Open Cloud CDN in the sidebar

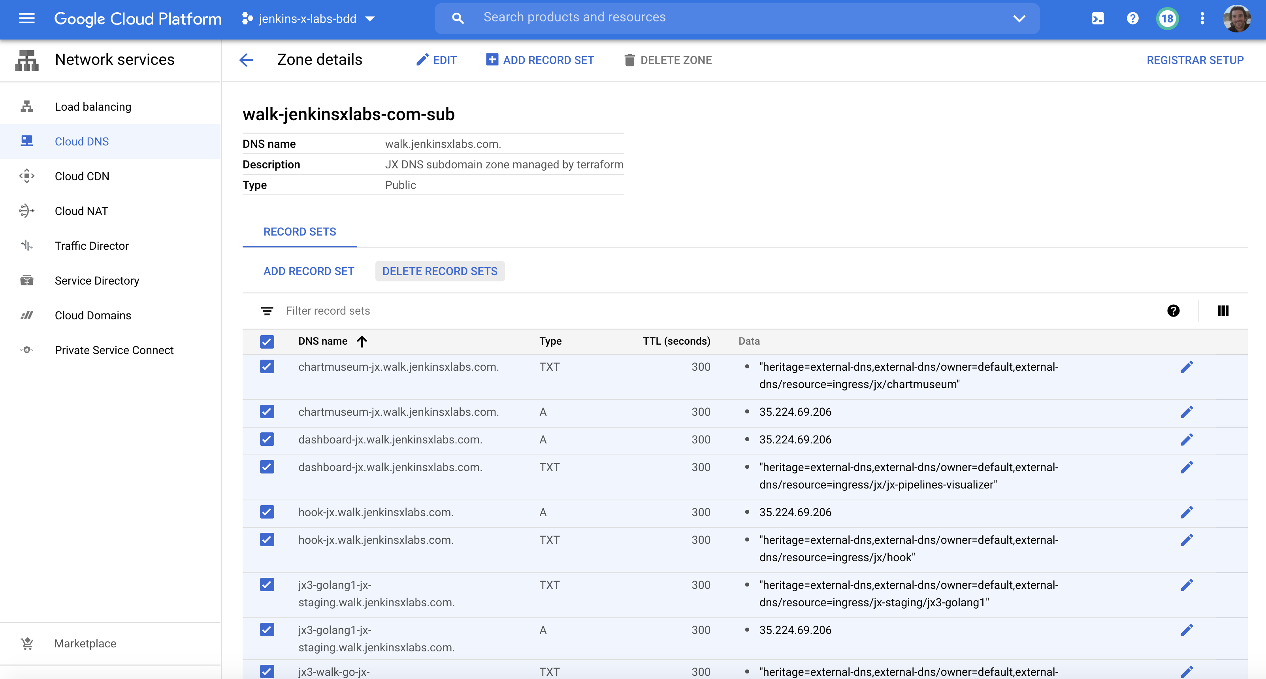tap(82, 176)
